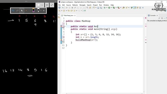Screen dimensions: 167x94
Task: Open the Refactor menu
Action: (x=75, y=5)
